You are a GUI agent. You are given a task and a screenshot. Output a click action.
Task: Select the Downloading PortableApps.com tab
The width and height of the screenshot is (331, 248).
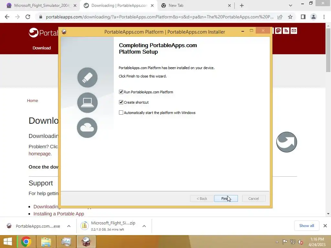pyautogui.click(x=119, y=5)
